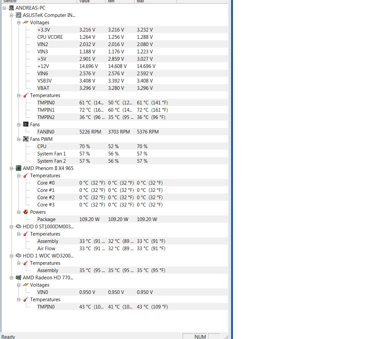This screenshot has width=381, height=339.
Task: Select the +12V voltage row
Action: click(x=132, y=66)
